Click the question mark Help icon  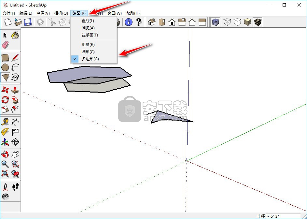click(x=139, y=22)
